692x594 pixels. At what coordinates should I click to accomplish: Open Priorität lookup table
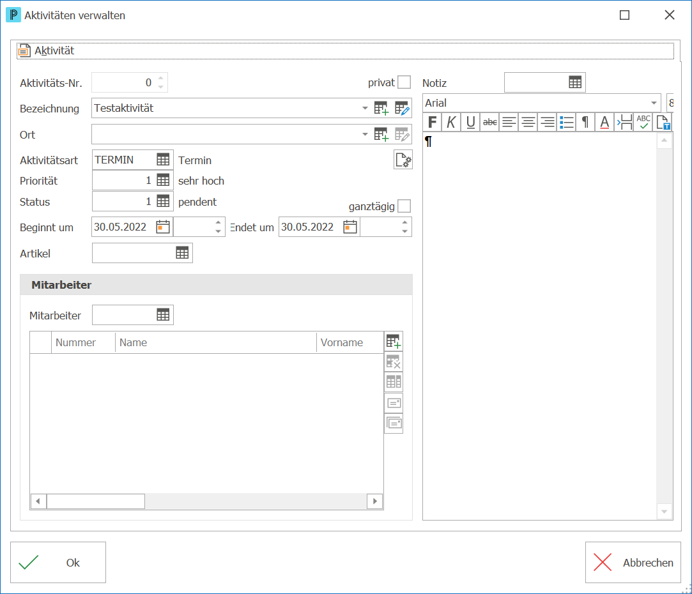coord(163,180)
